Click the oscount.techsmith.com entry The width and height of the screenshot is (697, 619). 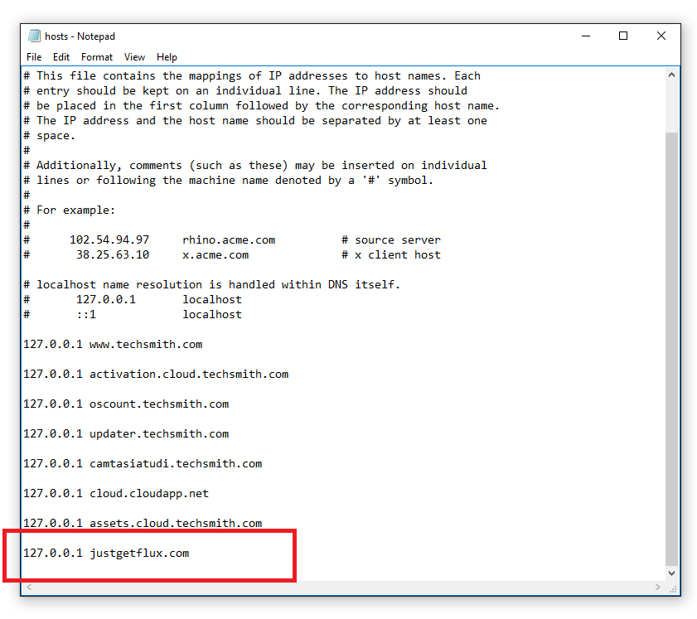pos(159,404)
